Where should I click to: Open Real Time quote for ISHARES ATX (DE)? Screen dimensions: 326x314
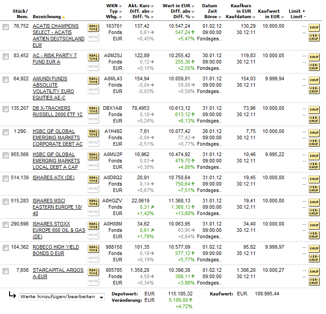[94, 179]
